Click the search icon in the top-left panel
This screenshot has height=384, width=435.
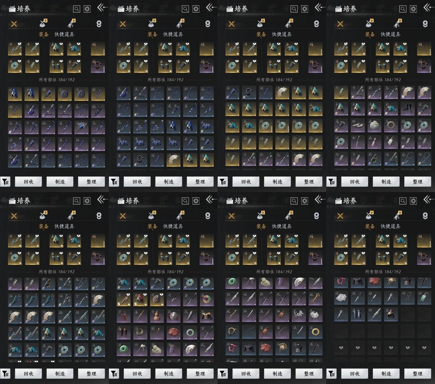pos(76,9)
